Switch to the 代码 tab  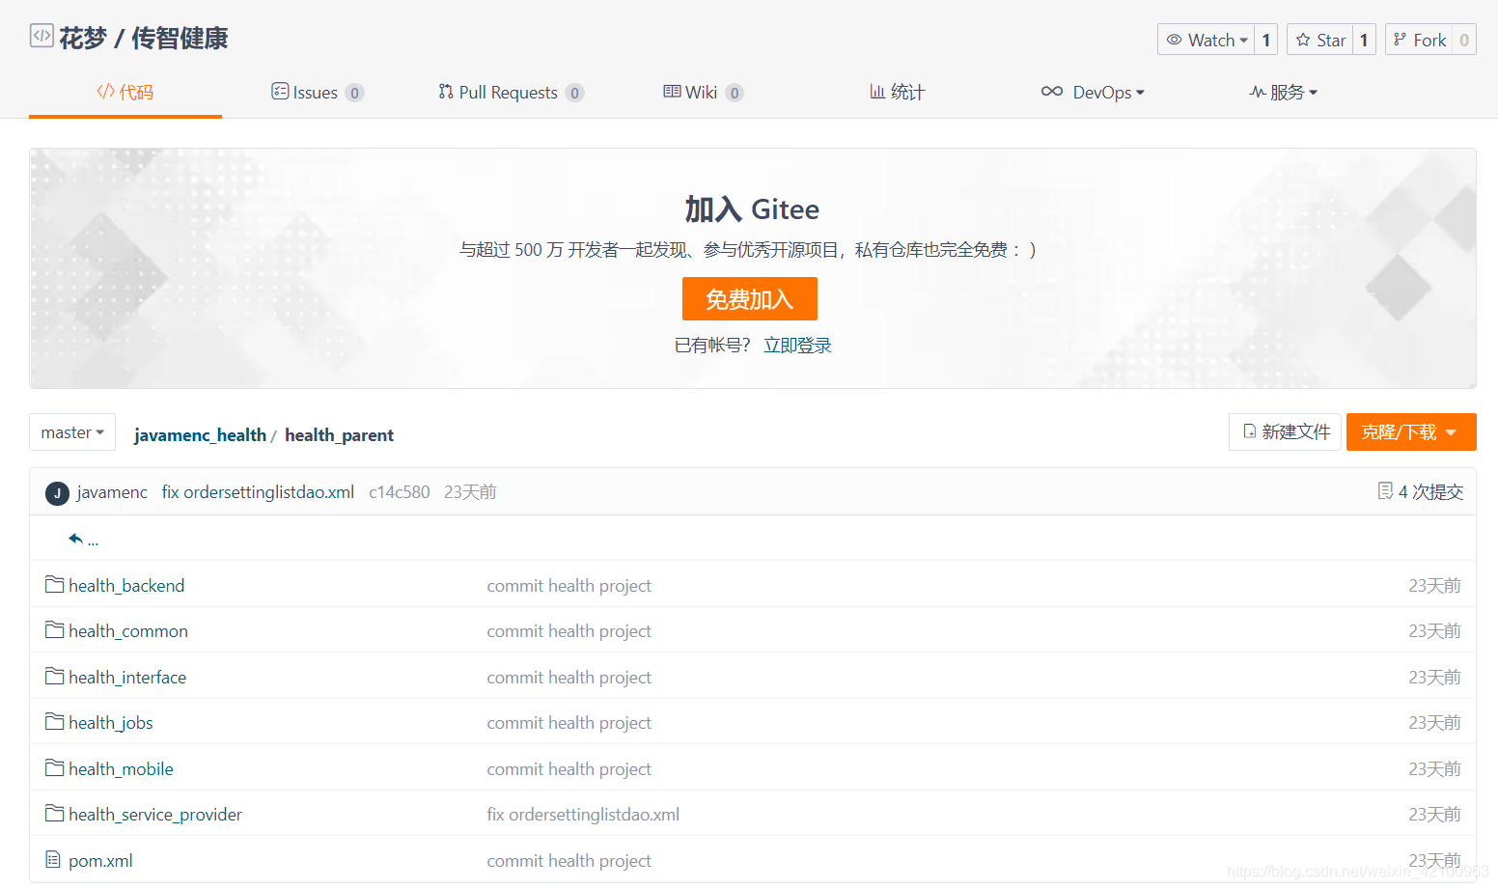pos(125,92)
